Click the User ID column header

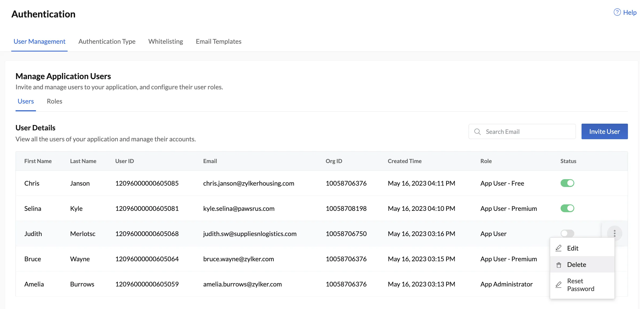point(124,161)
